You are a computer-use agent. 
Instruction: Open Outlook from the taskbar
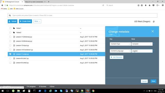coord(56,91)
